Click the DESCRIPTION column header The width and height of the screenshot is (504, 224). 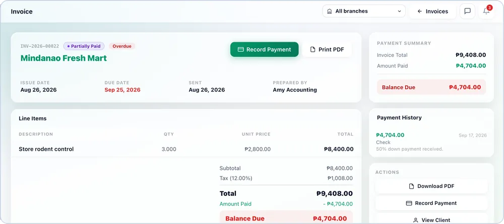tap(36, 134)
